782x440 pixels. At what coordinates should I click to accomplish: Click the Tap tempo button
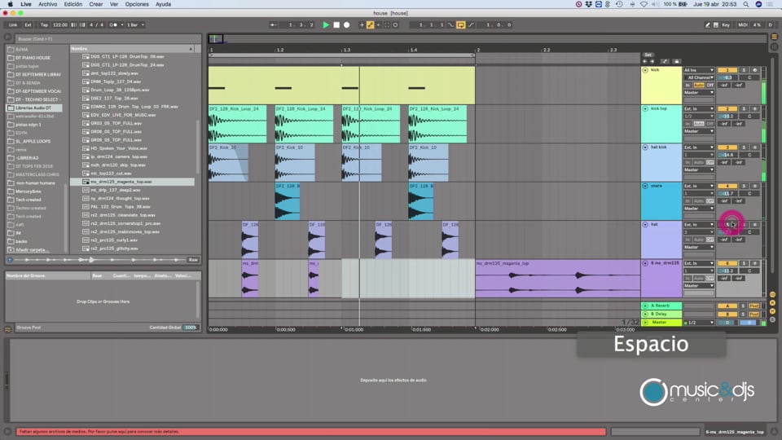[44, 24]
